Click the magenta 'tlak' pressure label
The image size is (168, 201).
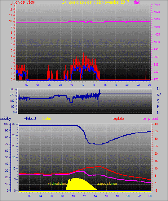[137, 2]
